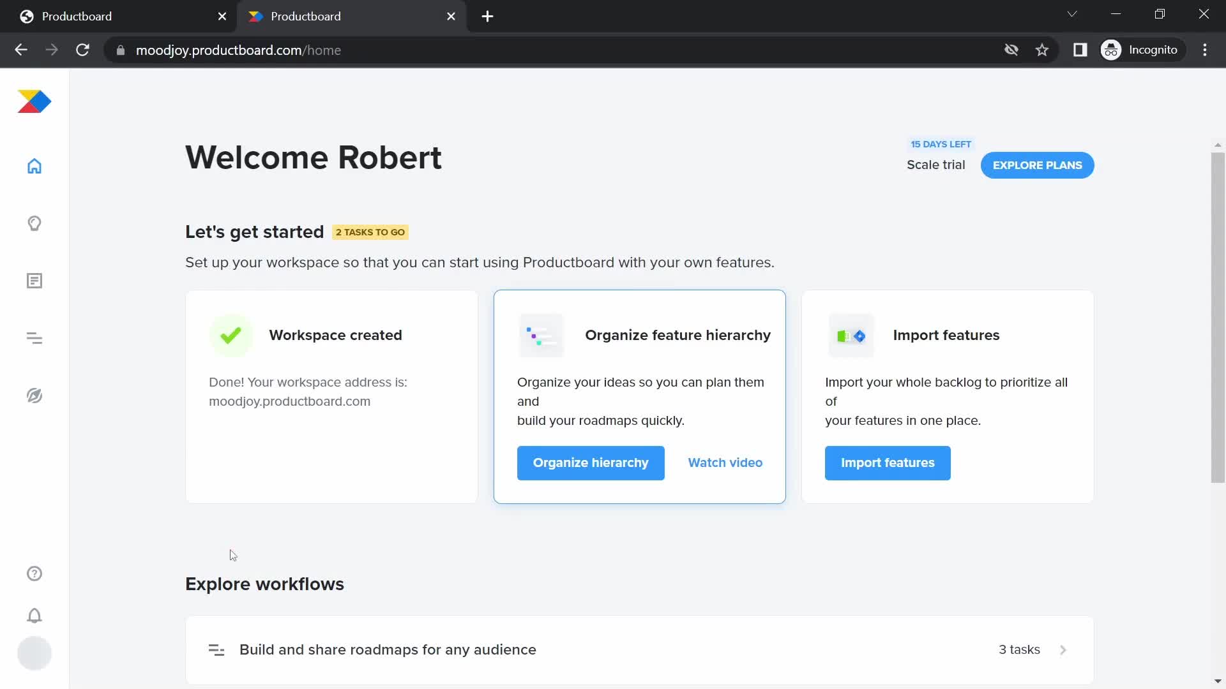Open the notifications bell icon
The image size is (1226, 689).
[x=34, y=616]
